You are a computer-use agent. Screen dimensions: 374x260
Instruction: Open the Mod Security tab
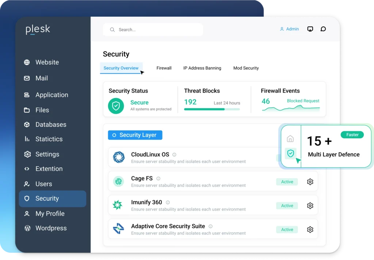tap(246, 68)
